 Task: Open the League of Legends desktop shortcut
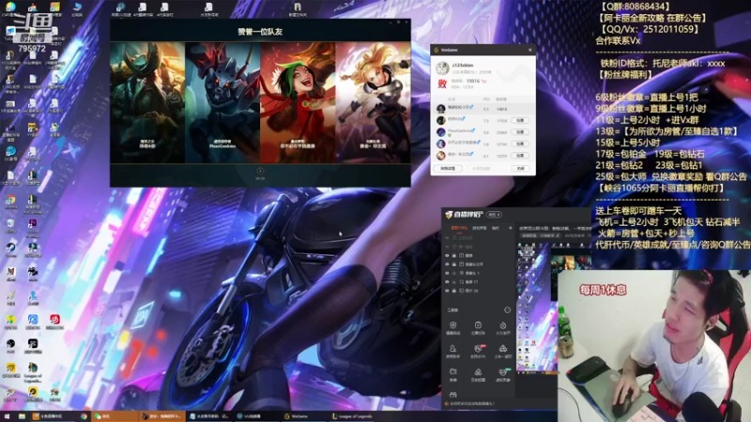(33, 371)
